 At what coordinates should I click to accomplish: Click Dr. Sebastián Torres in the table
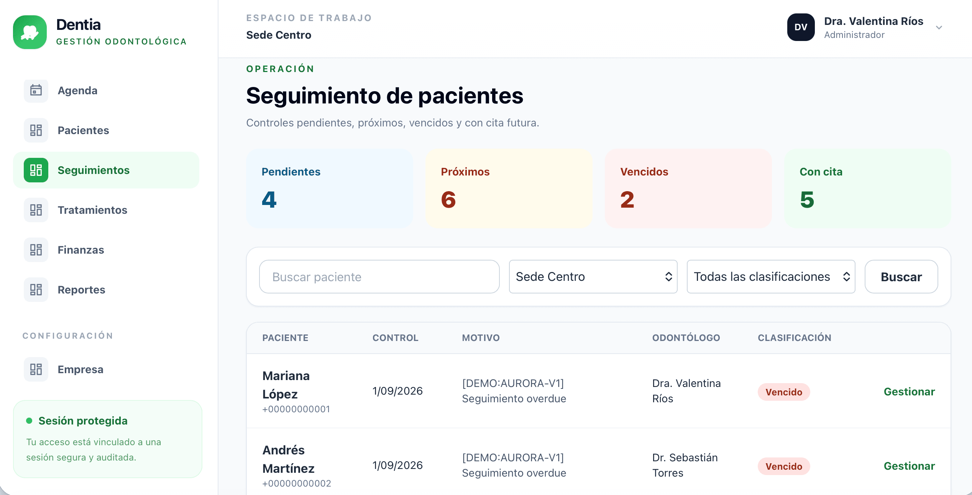(685, 465)
